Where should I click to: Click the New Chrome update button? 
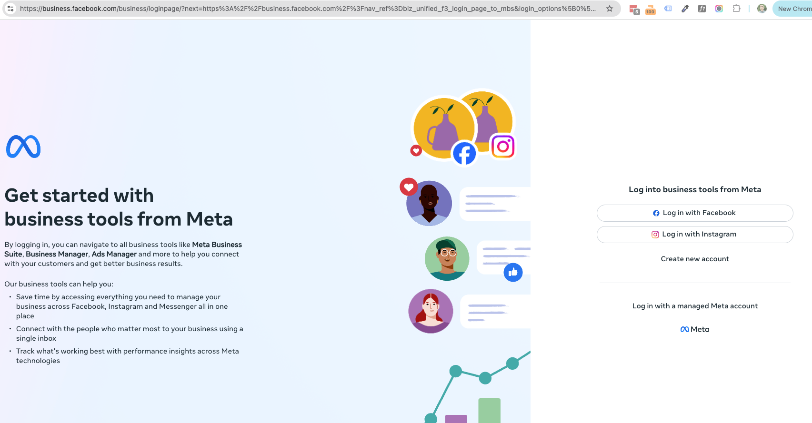tap(792, 9)
